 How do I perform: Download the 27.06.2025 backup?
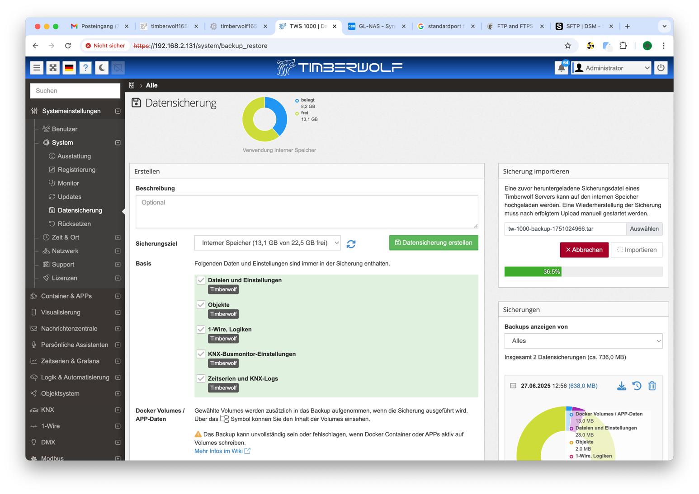pyautogui.click(x=622, y=386)
